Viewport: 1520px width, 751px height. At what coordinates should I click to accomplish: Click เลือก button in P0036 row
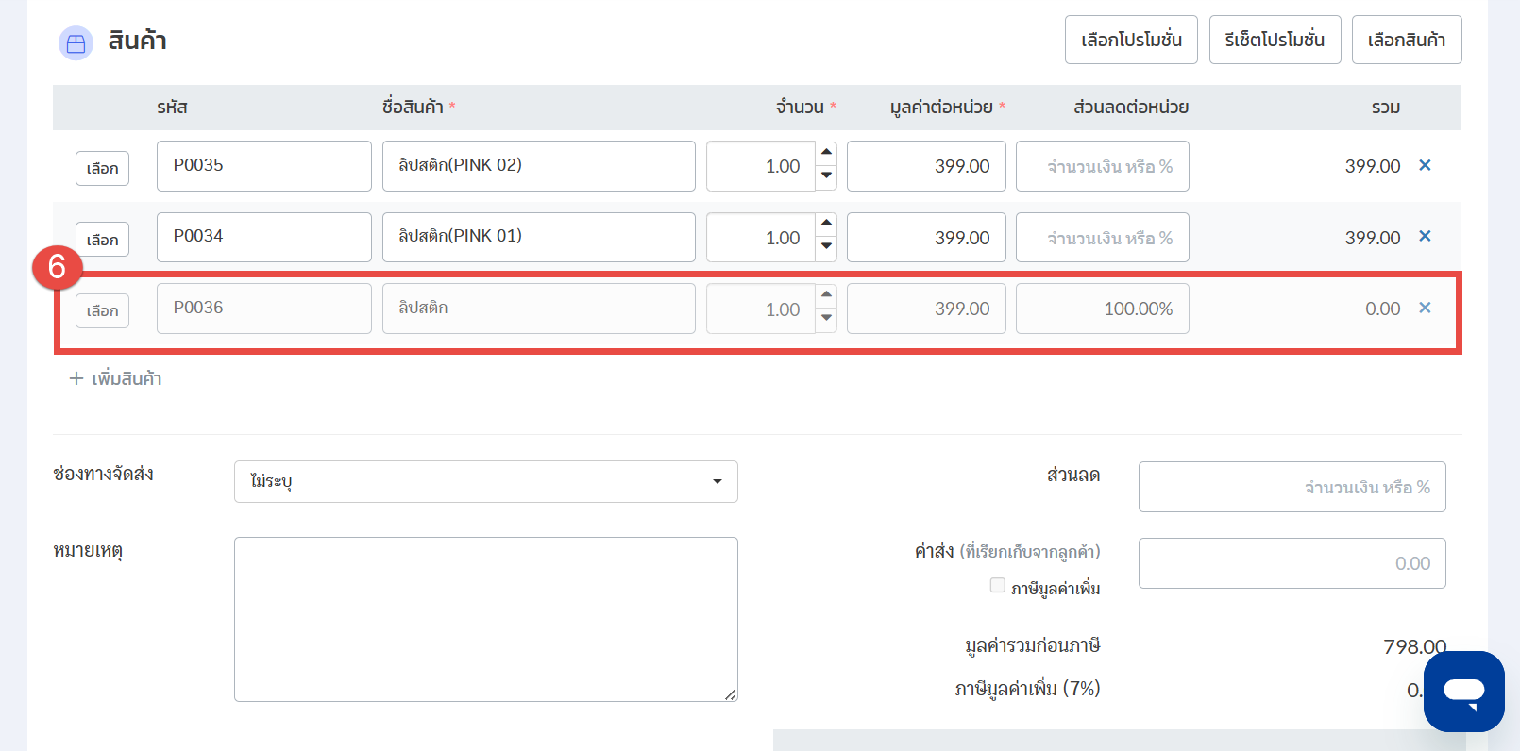(x=102, y=310)
